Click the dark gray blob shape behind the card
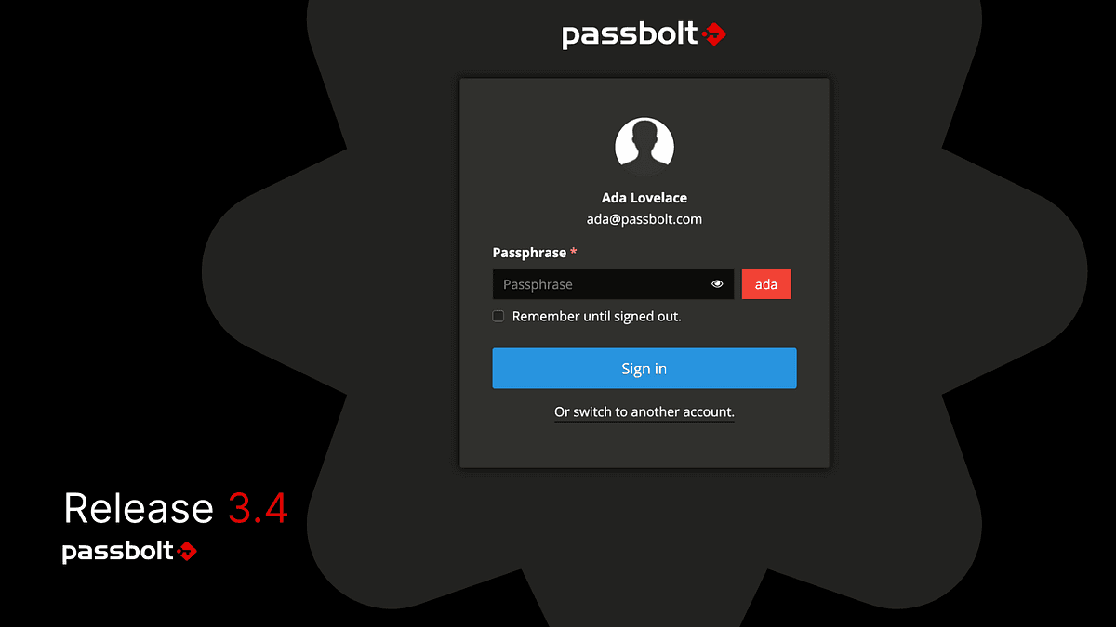The height and width of the screenshot is (627, 1116). click(x=930, y=279)
